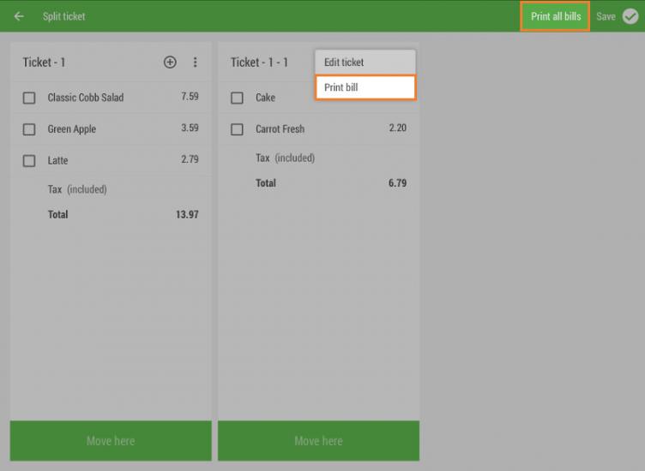Screen dimensions: 645x471
Task: Tick the Green Apple checkbox
Action: pos(29,129)
